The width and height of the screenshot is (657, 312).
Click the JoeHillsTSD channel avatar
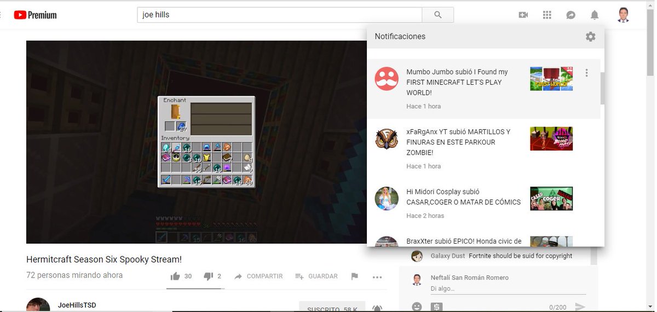pos(38,305)
